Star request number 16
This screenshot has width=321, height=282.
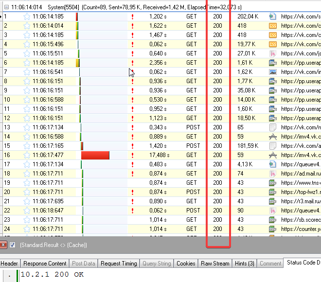(27, 155)
